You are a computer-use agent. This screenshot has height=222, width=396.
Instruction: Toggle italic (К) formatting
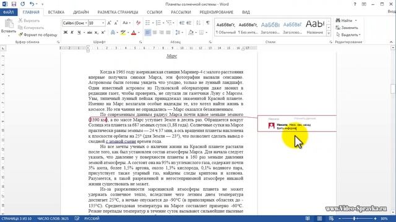(72, 33)
